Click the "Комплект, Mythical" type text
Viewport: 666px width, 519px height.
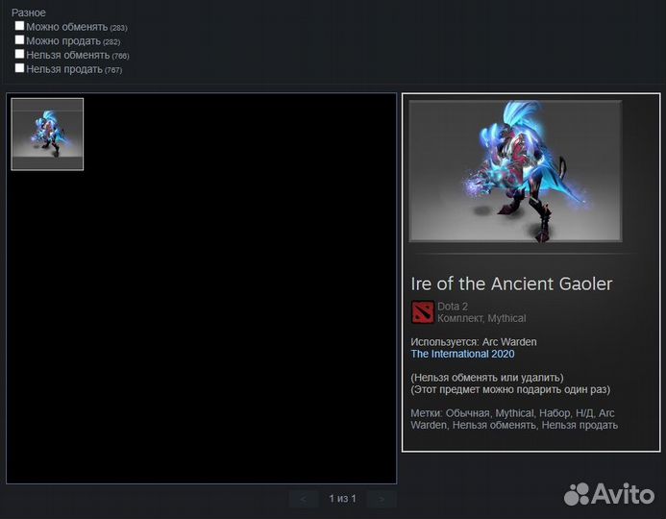click(x=481, y=318)
